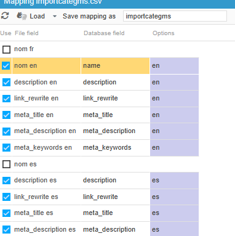
Task: Click the mapping name input field
Action: pos(175,16)
